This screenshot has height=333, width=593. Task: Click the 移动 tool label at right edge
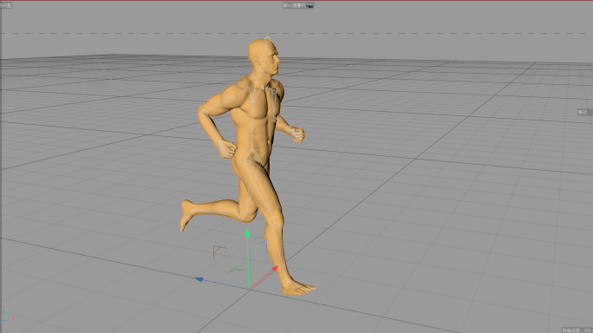(583, 113)
